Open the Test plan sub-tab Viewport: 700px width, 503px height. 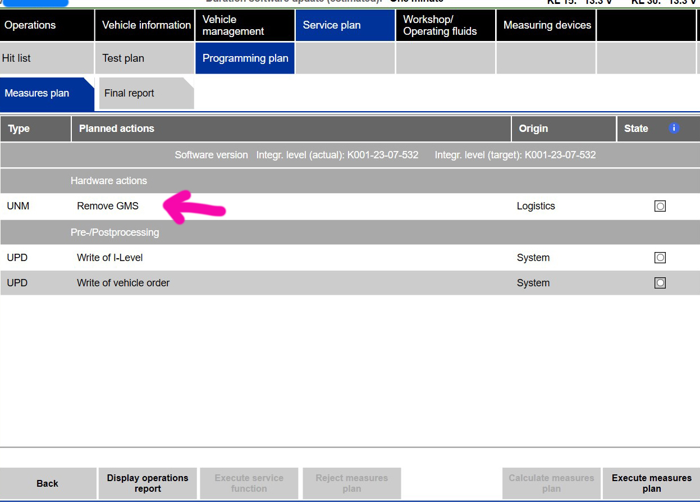point(145,58)
